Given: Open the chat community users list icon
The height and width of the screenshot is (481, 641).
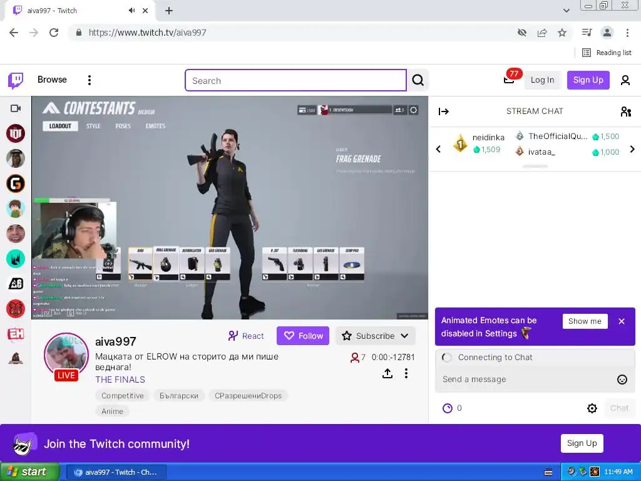Looking at the screenshot, I should 625,111.
